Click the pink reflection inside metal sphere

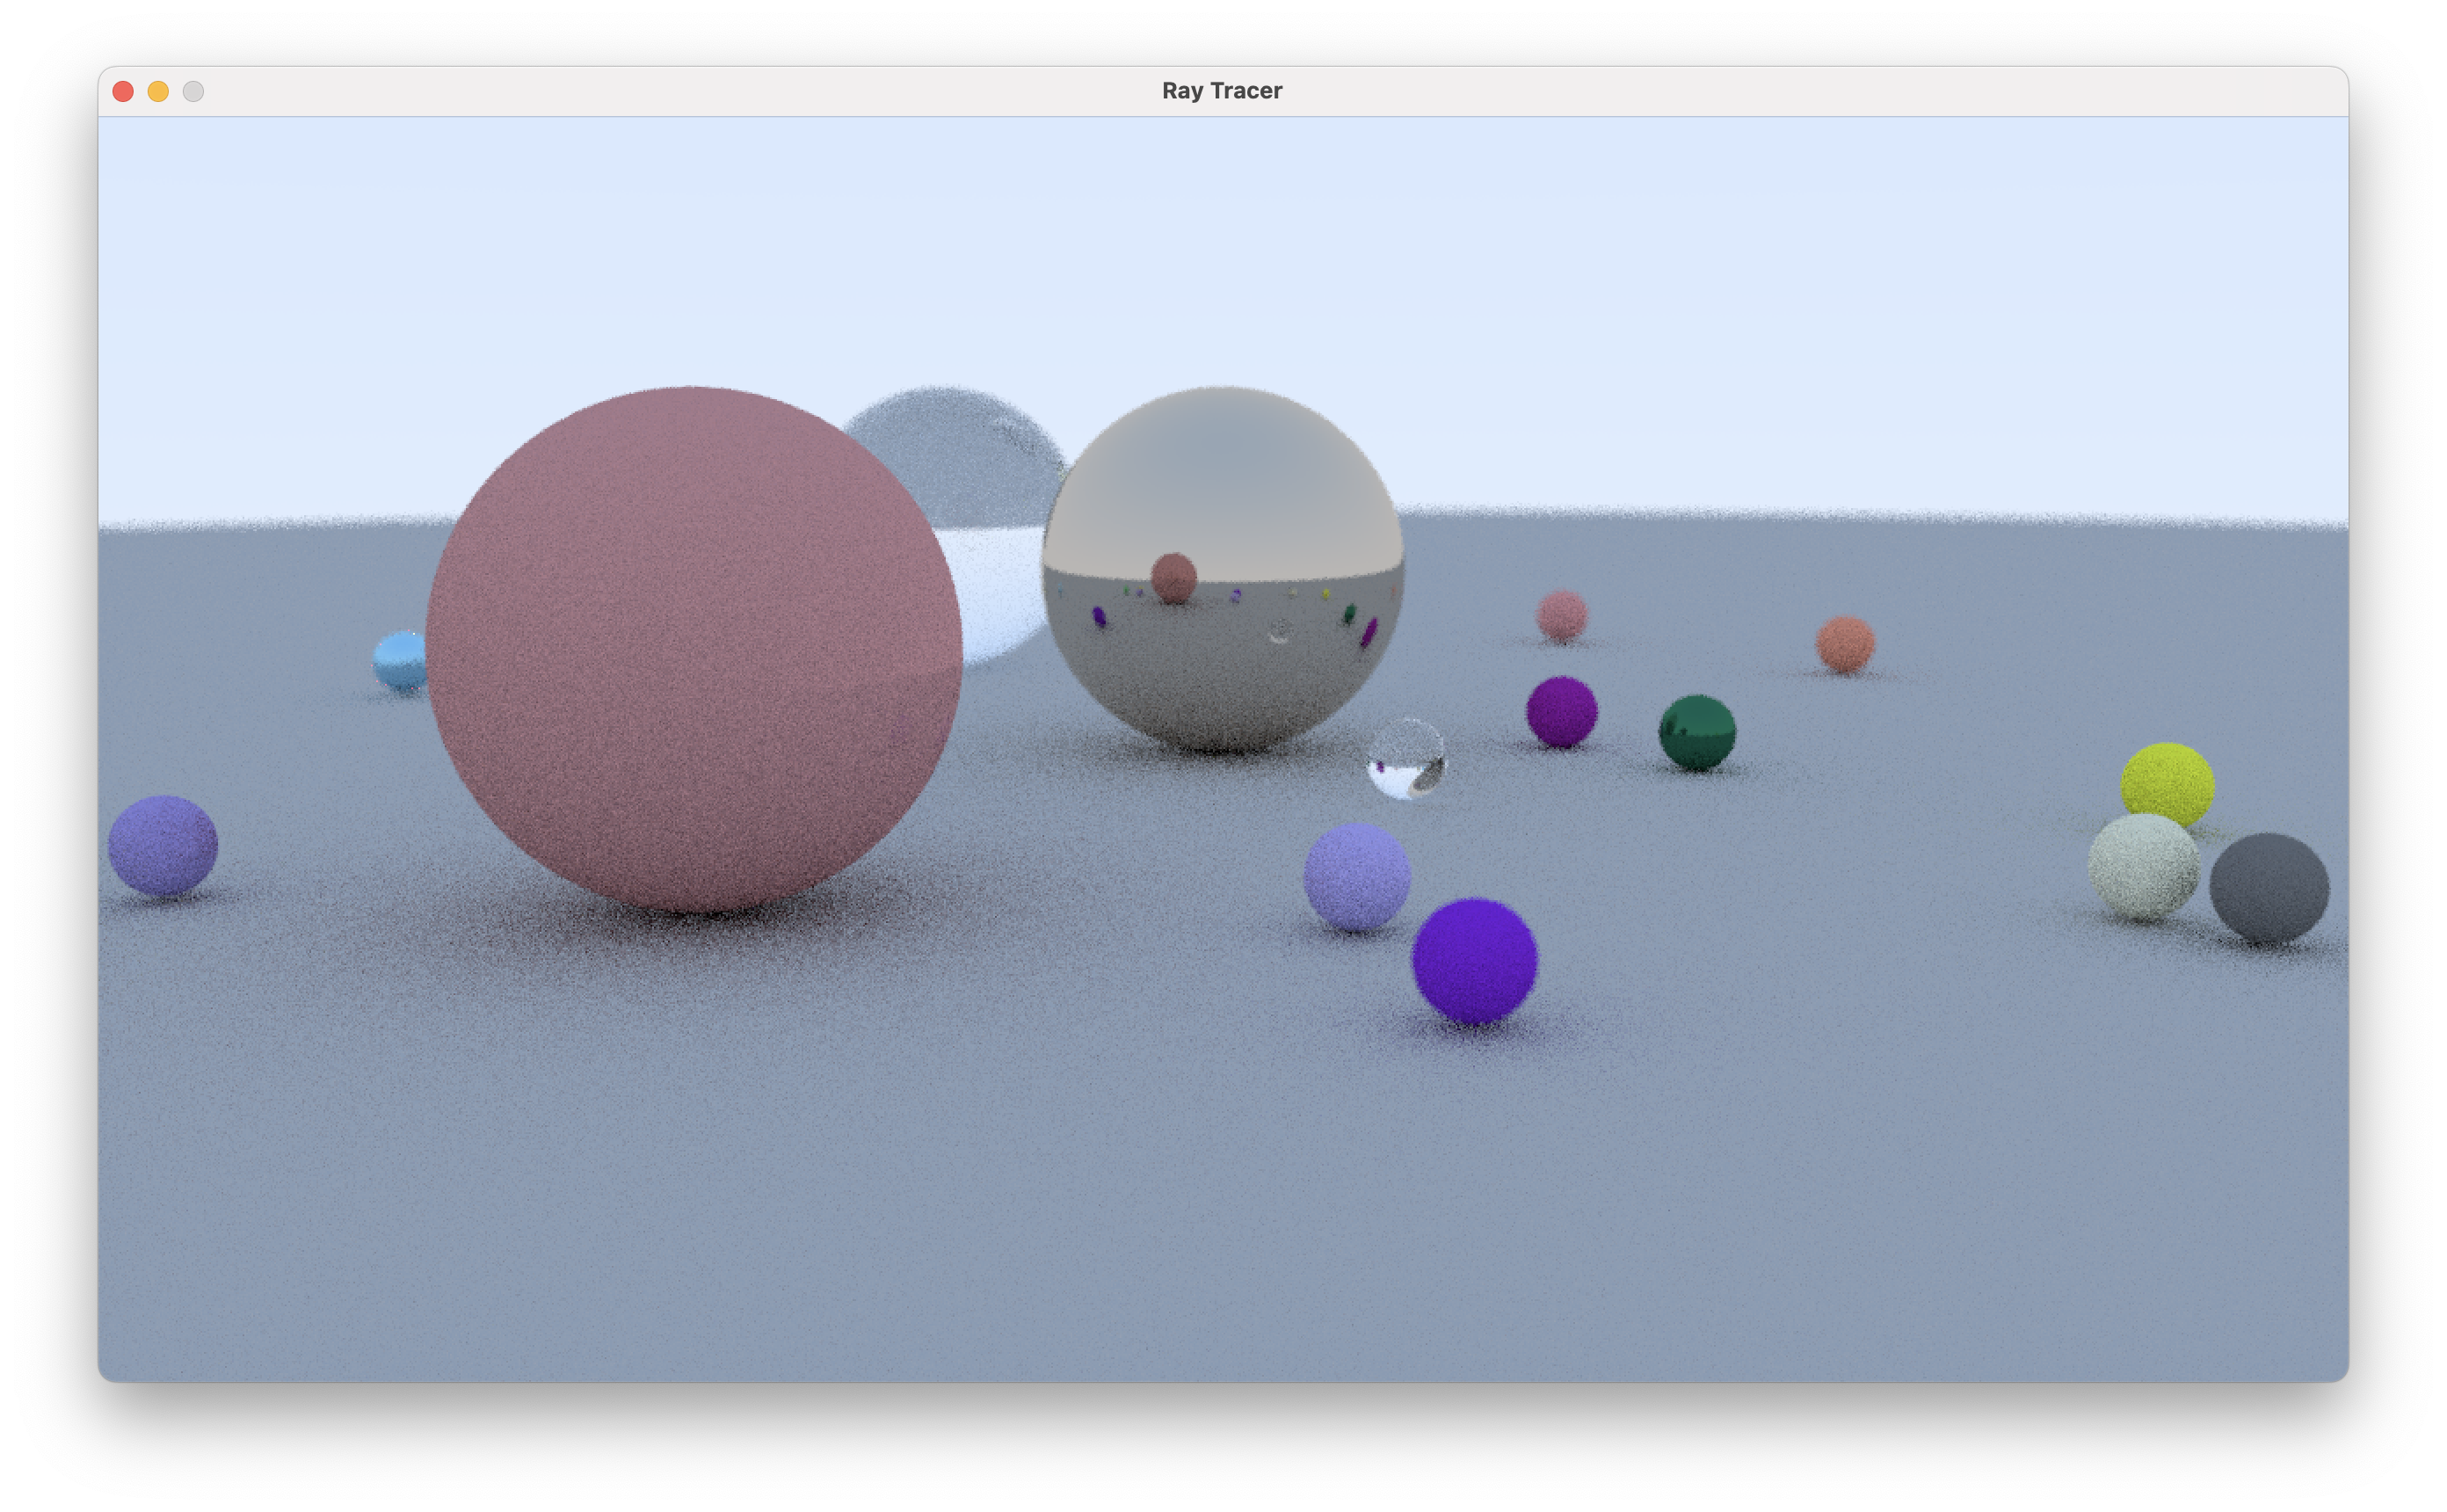point(1173,578)
